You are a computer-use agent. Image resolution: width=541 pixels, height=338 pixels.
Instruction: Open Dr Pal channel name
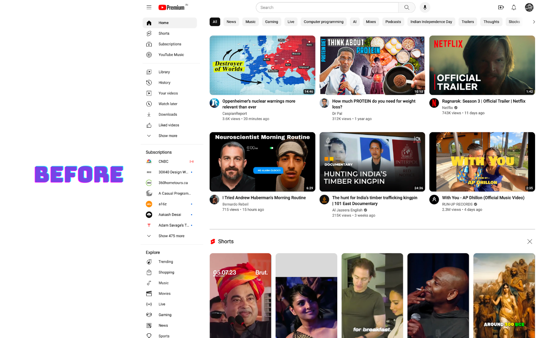[x=337, y=113]
